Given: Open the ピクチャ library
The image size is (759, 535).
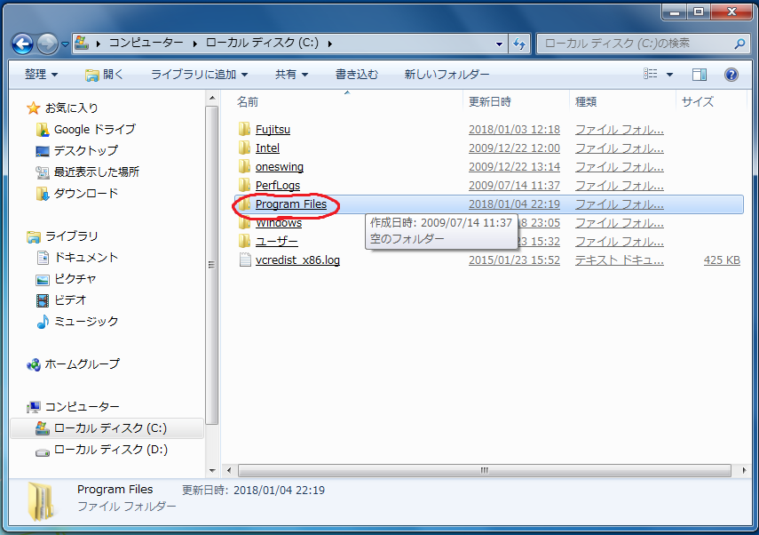Looking at the screenshot, I should (x=75, y=279).
